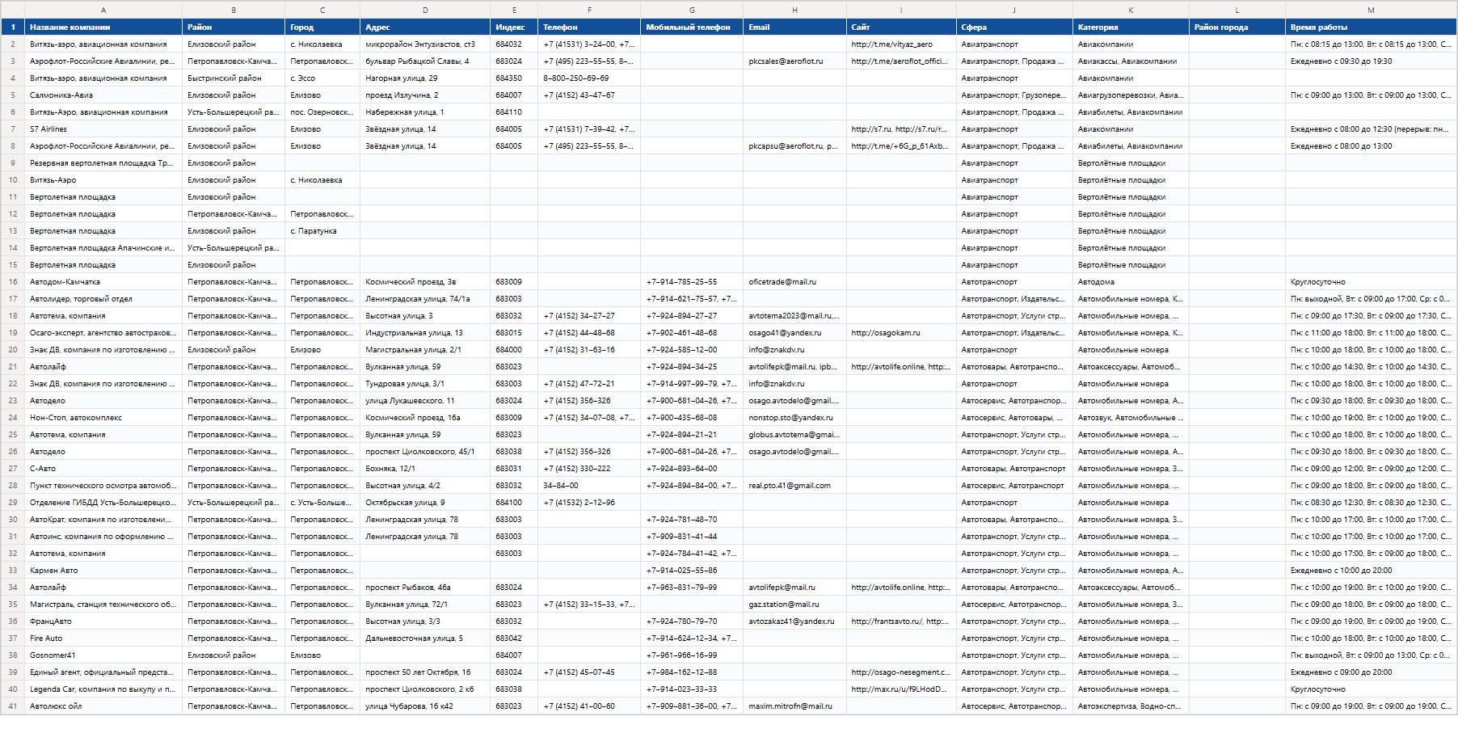Select postal index cell '684110'

[x=514, y=112]
